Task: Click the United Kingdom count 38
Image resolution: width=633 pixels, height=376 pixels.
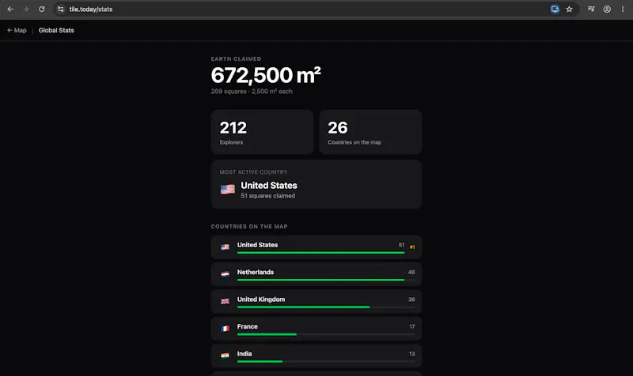Action: click(x=411, y=299)
